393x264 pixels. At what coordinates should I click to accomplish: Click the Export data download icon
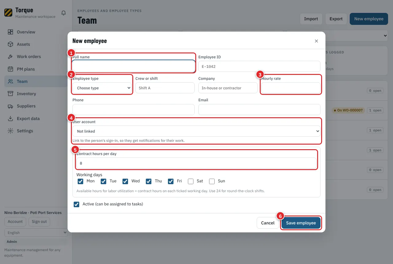click(x=10, y=118)
